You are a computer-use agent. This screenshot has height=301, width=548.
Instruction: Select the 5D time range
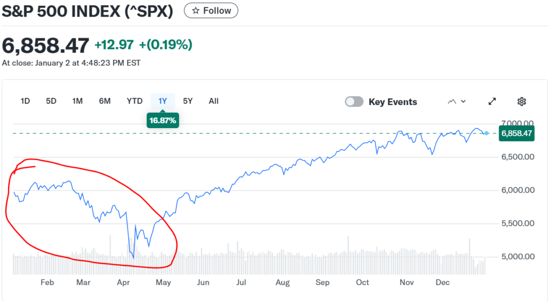click(x=51, y=101)
